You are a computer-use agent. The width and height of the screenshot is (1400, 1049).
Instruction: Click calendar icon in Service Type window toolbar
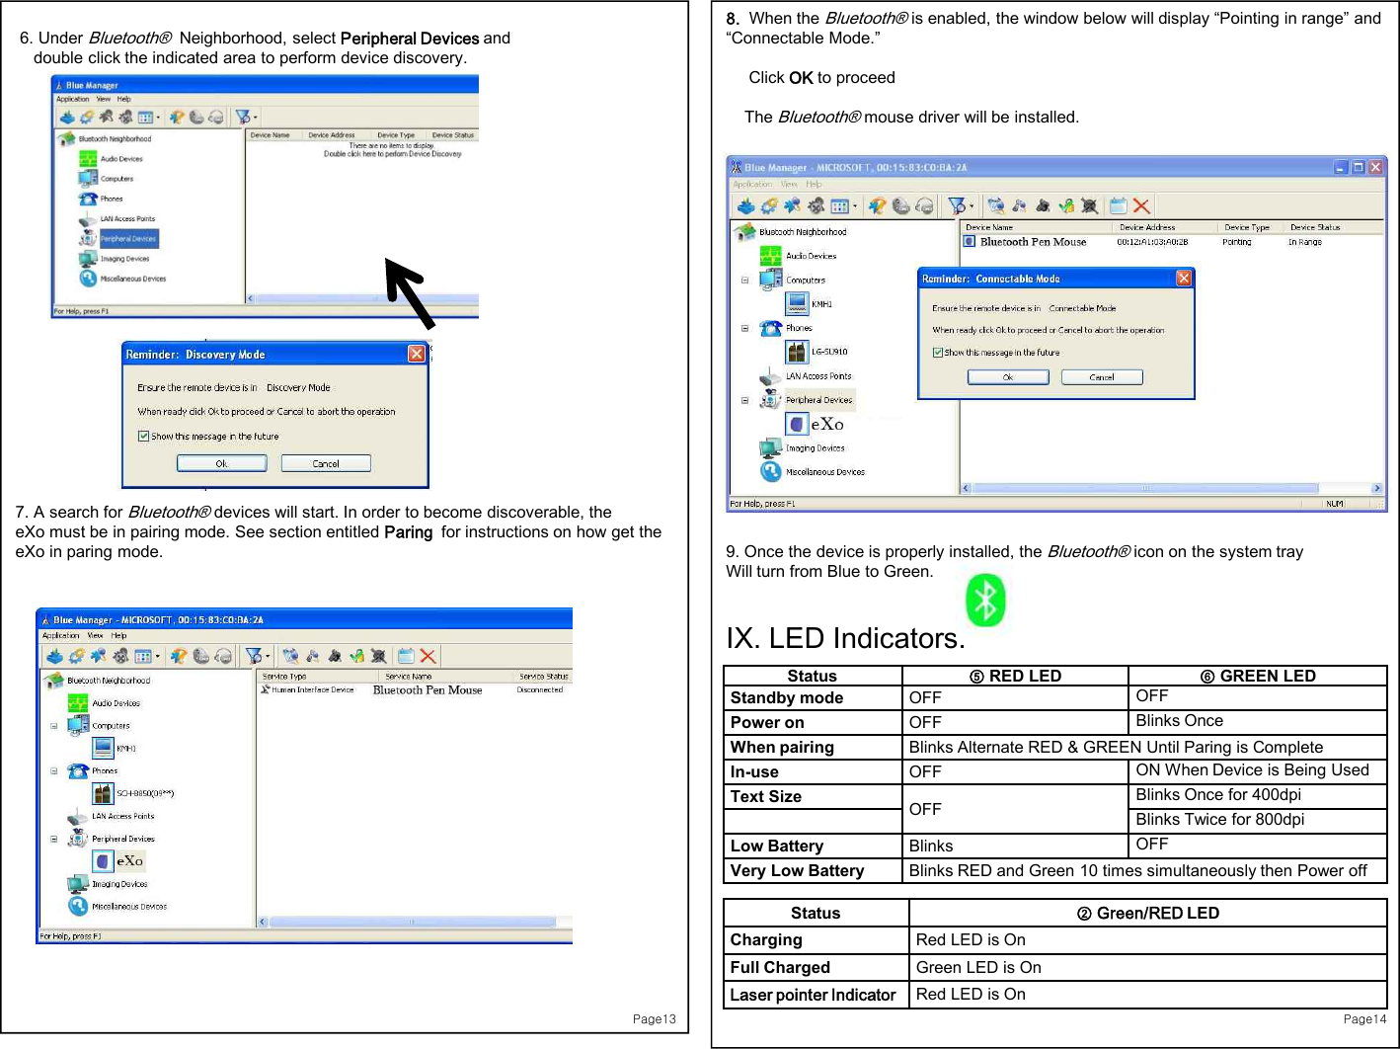(x=405, y=656)
